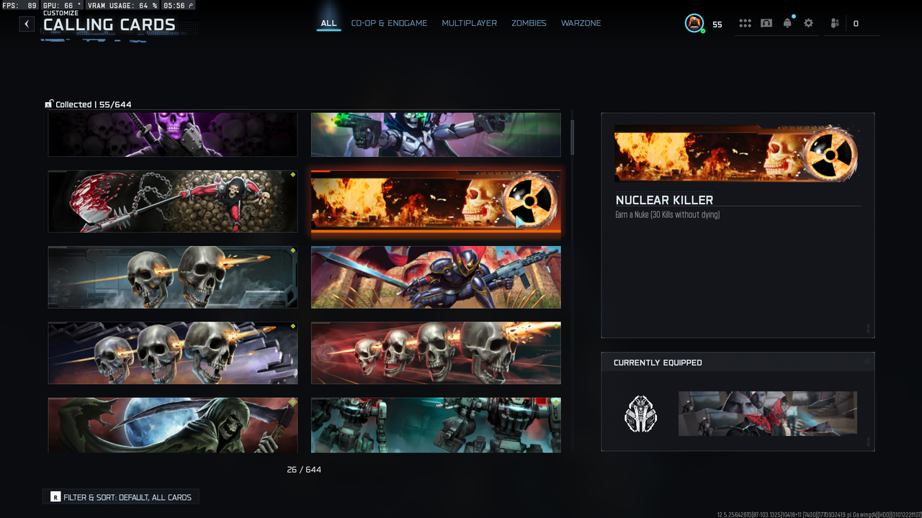Click the Nuclear Killer preview banner

coord(736,153)
